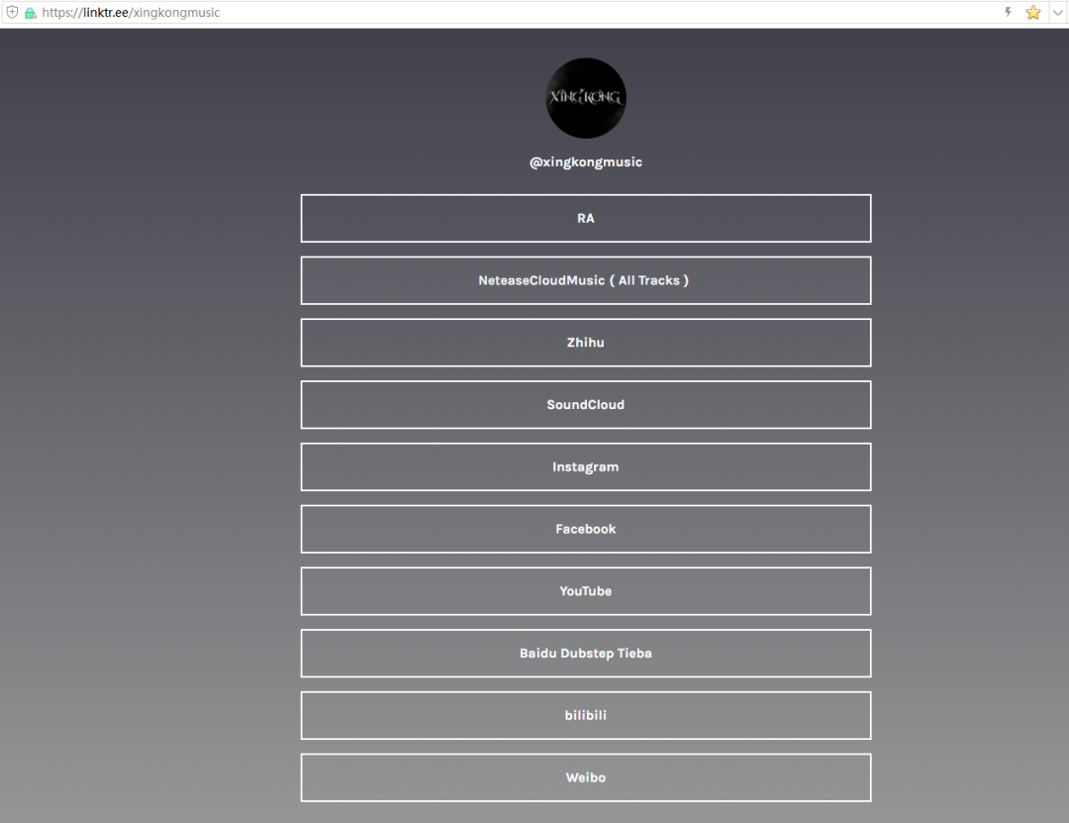Open the Instagram link
Viewport: 1069px width, 823px height.
click(x=586, y=466)
